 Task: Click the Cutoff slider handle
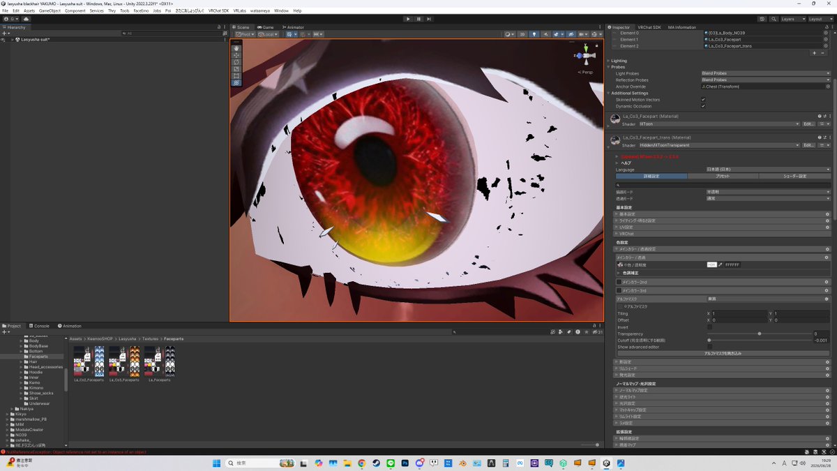pos(709,341)
